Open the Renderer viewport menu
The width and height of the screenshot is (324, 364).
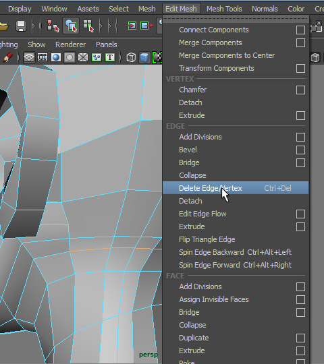[x=70, y=44]
